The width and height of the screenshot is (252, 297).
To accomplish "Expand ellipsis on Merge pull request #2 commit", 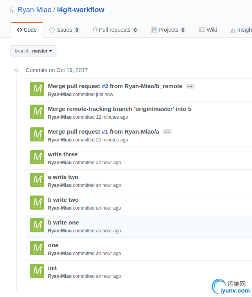I will tap(190, 86).
